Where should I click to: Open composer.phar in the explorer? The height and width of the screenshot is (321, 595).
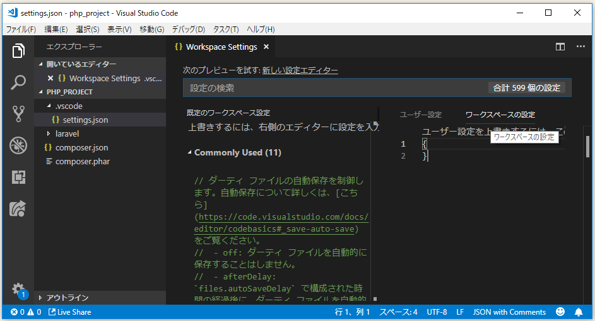click(100, 161)
